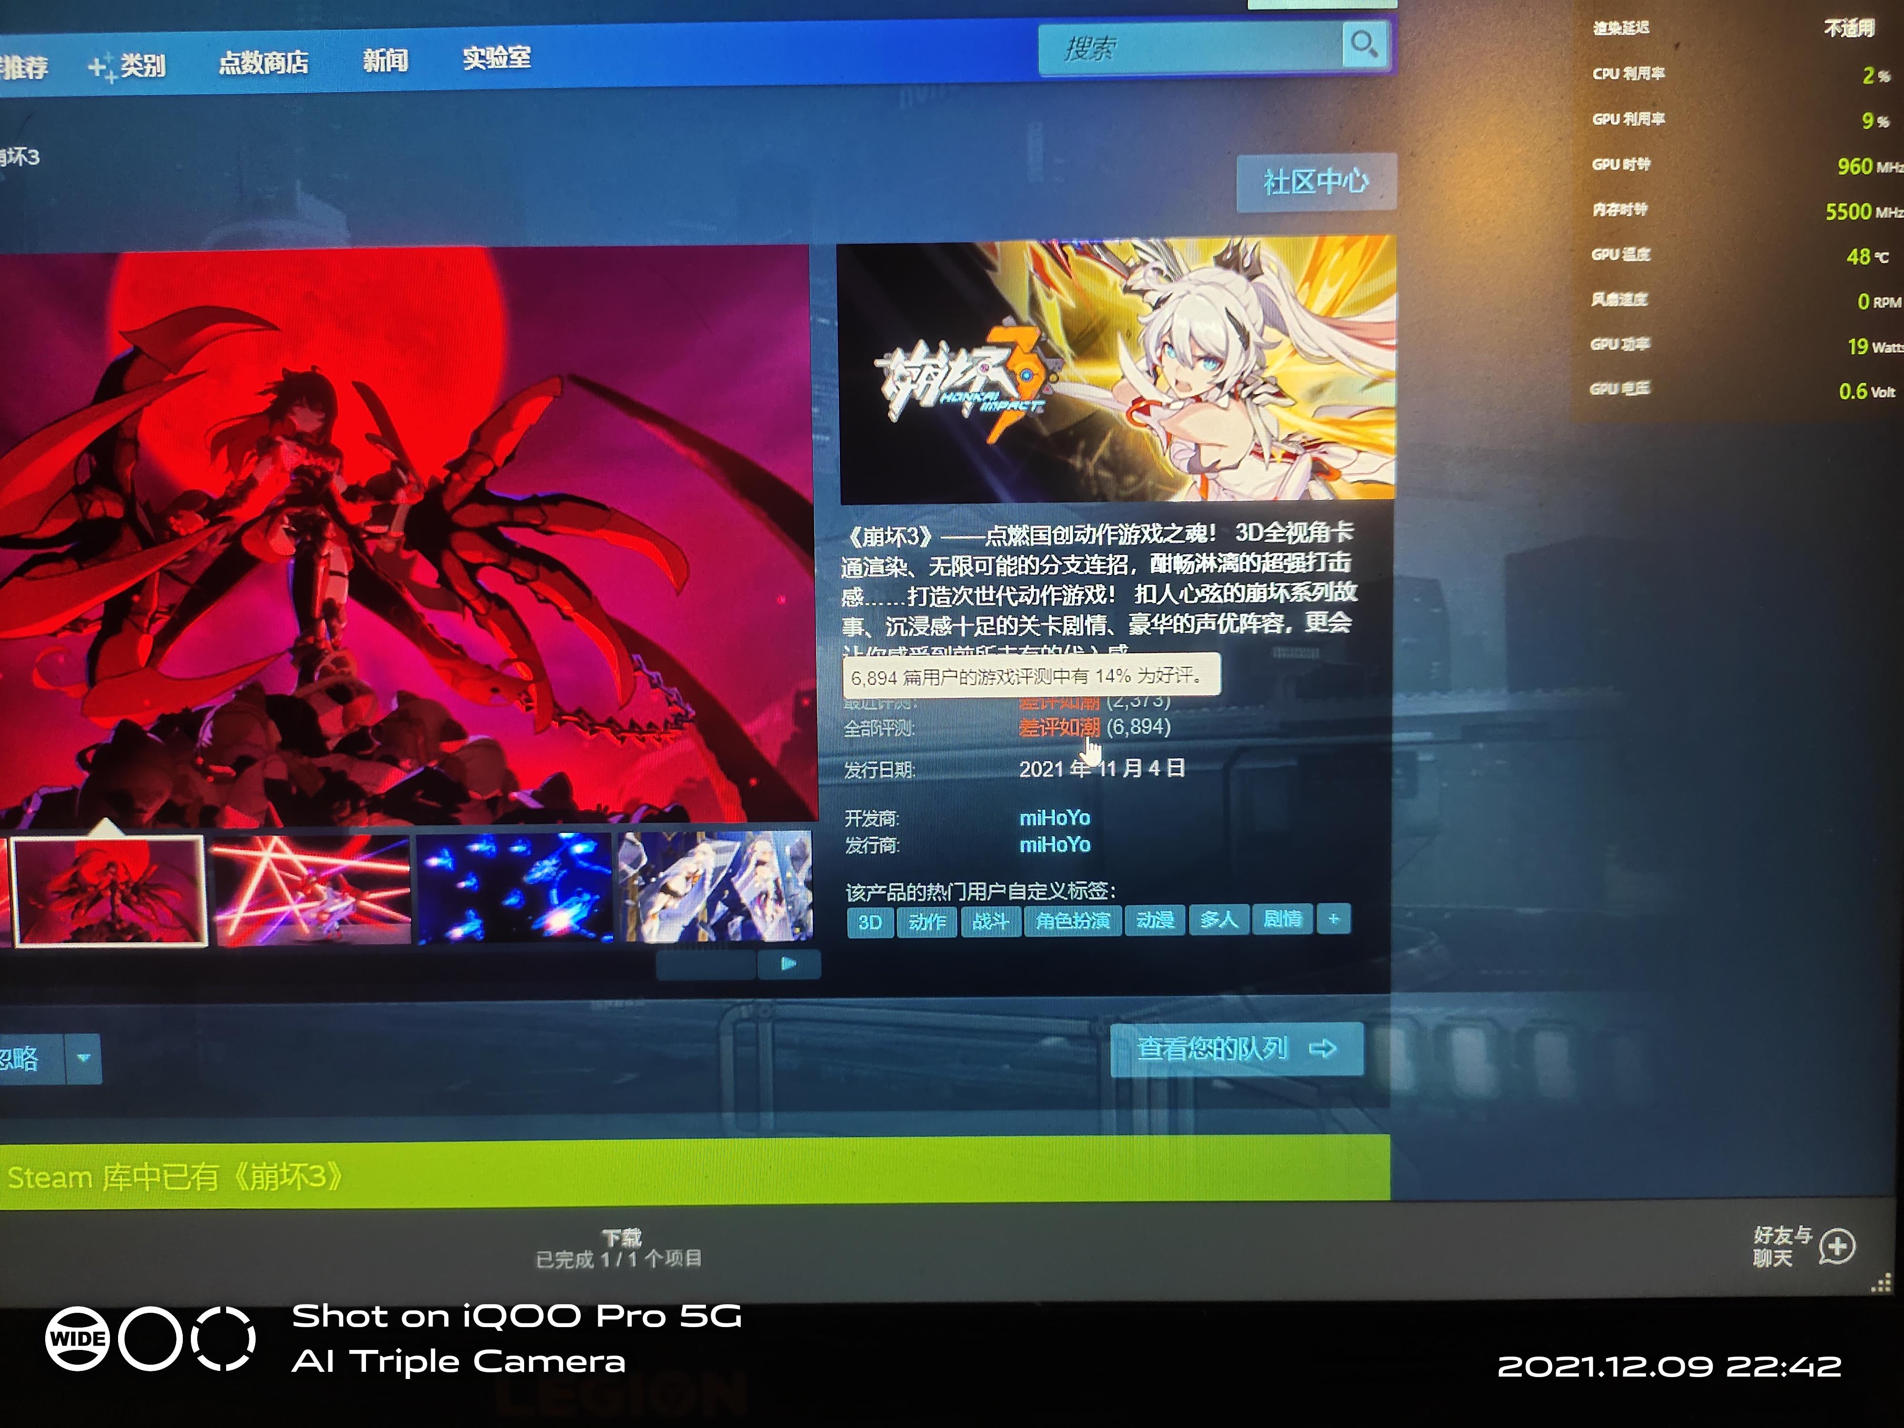Screen dimensions: 1904x1428
Task: Click the plus button to add tags
Action: tap(1334, 918)
